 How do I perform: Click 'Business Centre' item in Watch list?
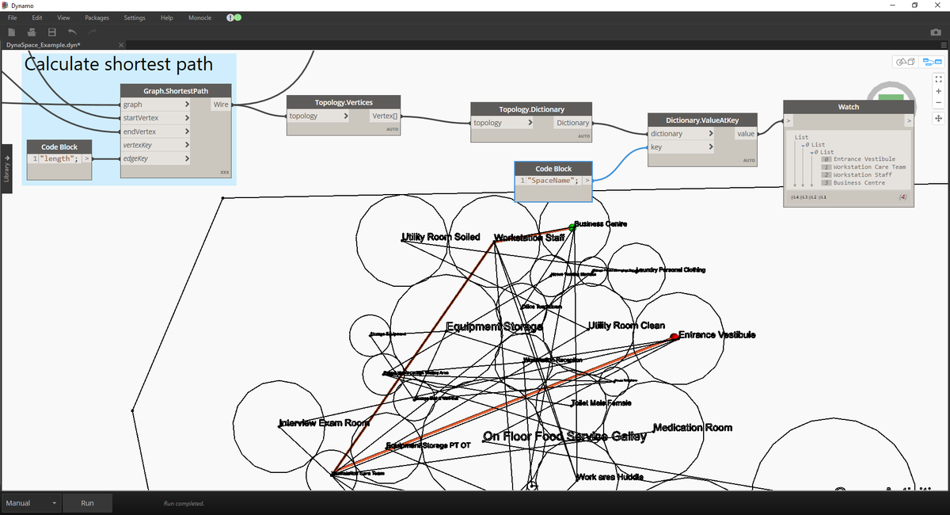859,183
